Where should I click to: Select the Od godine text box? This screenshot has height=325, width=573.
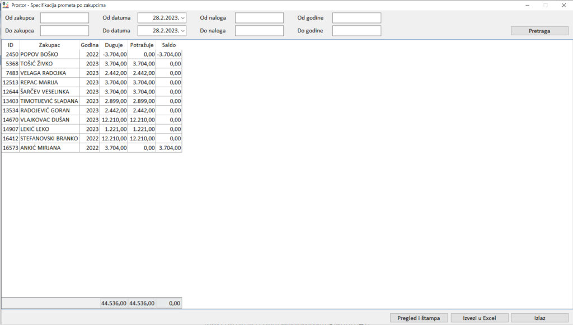tap(356, 18)
